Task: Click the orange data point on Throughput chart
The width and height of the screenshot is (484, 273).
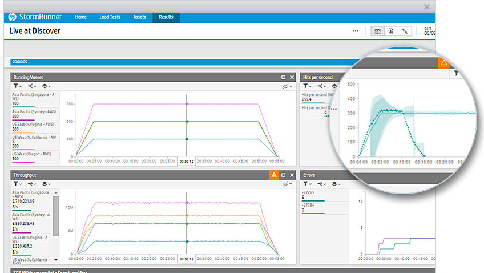Action: pos(187,215)
